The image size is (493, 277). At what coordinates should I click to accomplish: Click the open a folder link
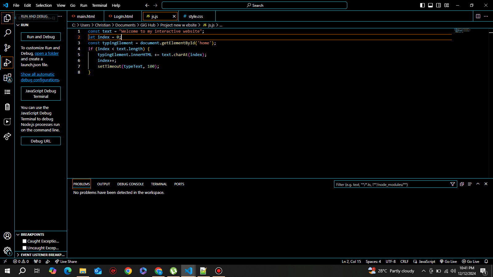click(x=47, y=54)
